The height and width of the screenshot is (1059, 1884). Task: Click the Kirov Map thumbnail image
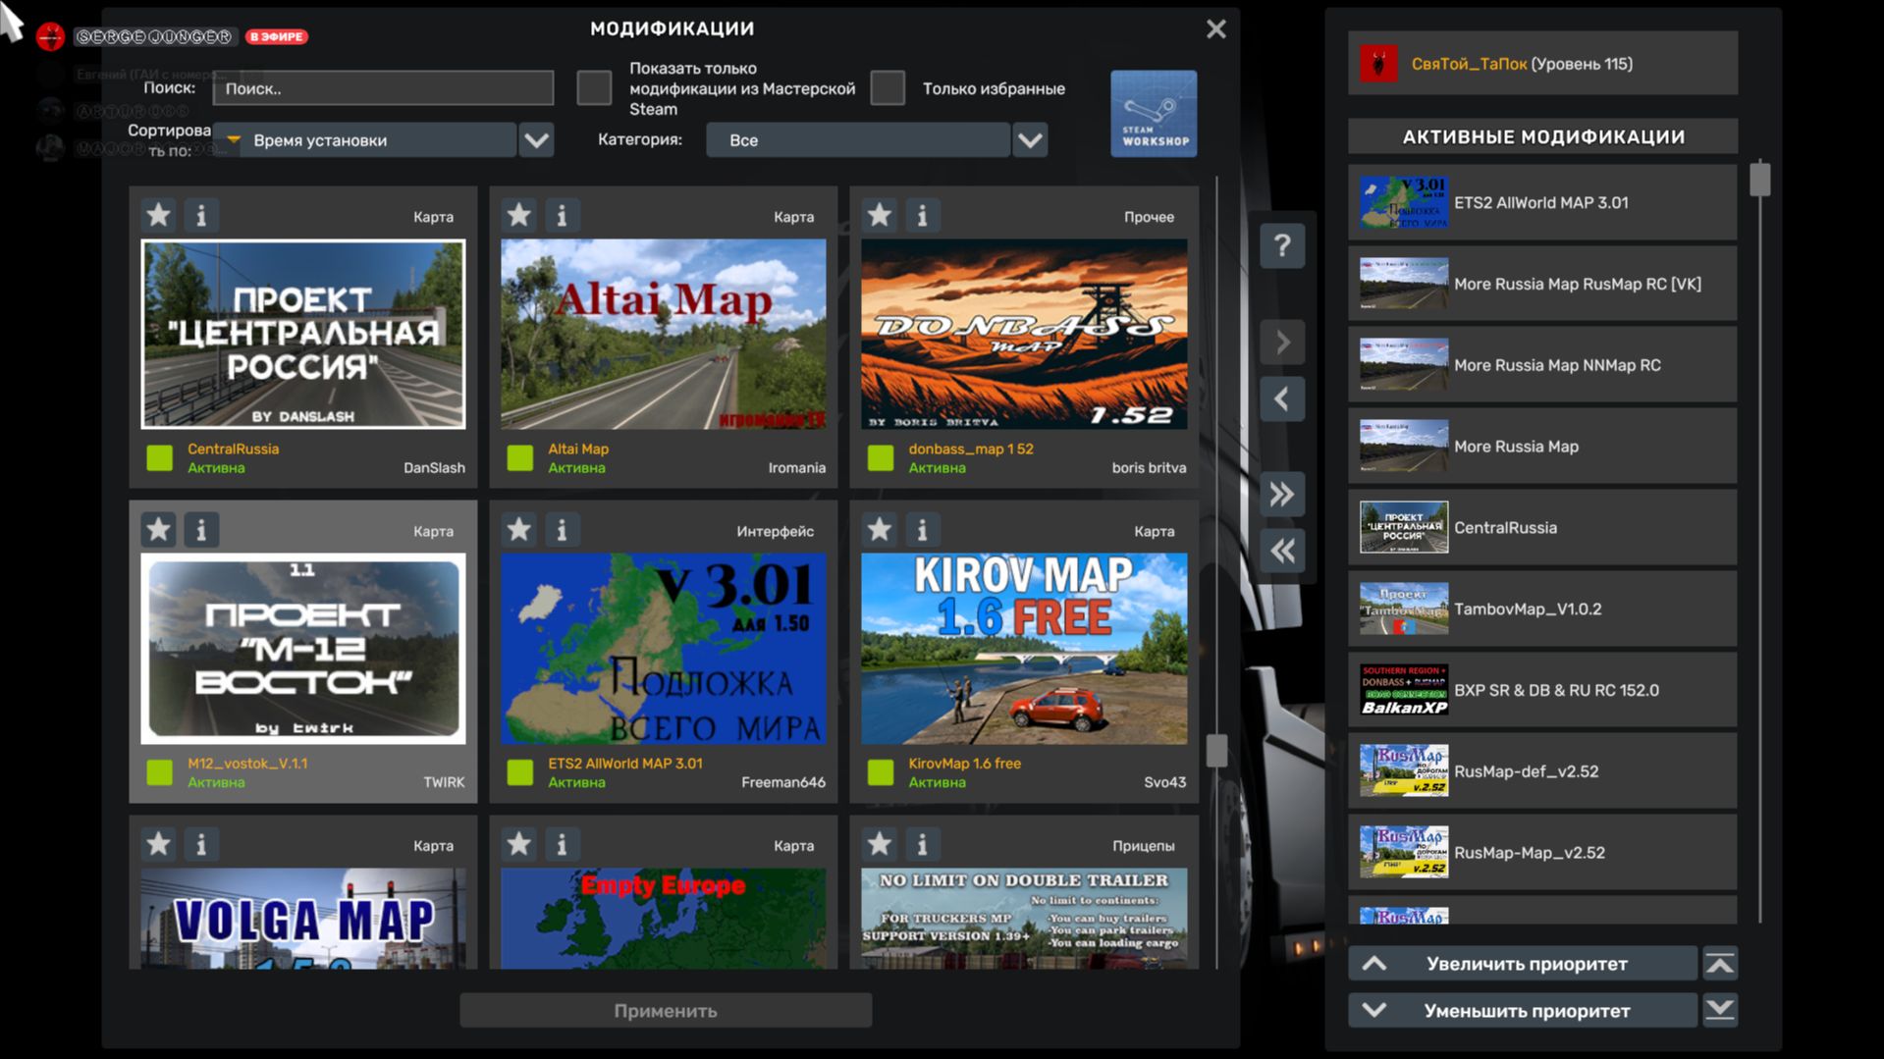coord(1024,649)
